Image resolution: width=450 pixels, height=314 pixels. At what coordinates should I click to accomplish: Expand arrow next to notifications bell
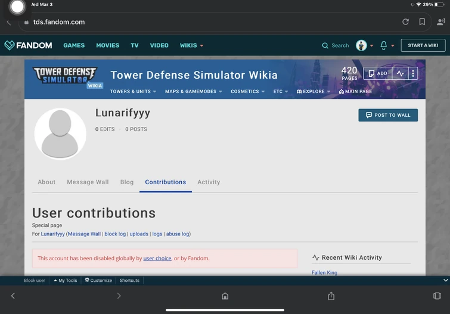point(393,45)
